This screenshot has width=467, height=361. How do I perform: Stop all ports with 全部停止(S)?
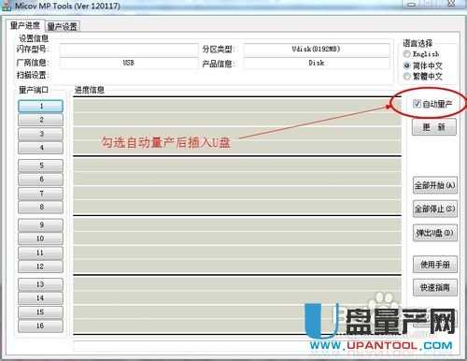(x=435, y=209)
